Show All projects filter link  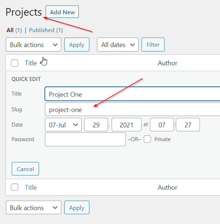[x=10, y=30]
